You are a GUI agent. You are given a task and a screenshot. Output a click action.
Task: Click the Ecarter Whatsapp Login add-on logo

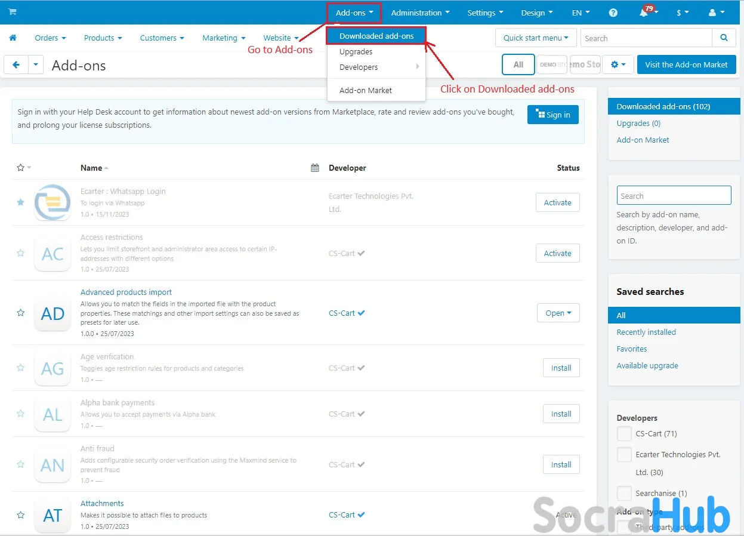pyautogui.click(x=53, y=203)
